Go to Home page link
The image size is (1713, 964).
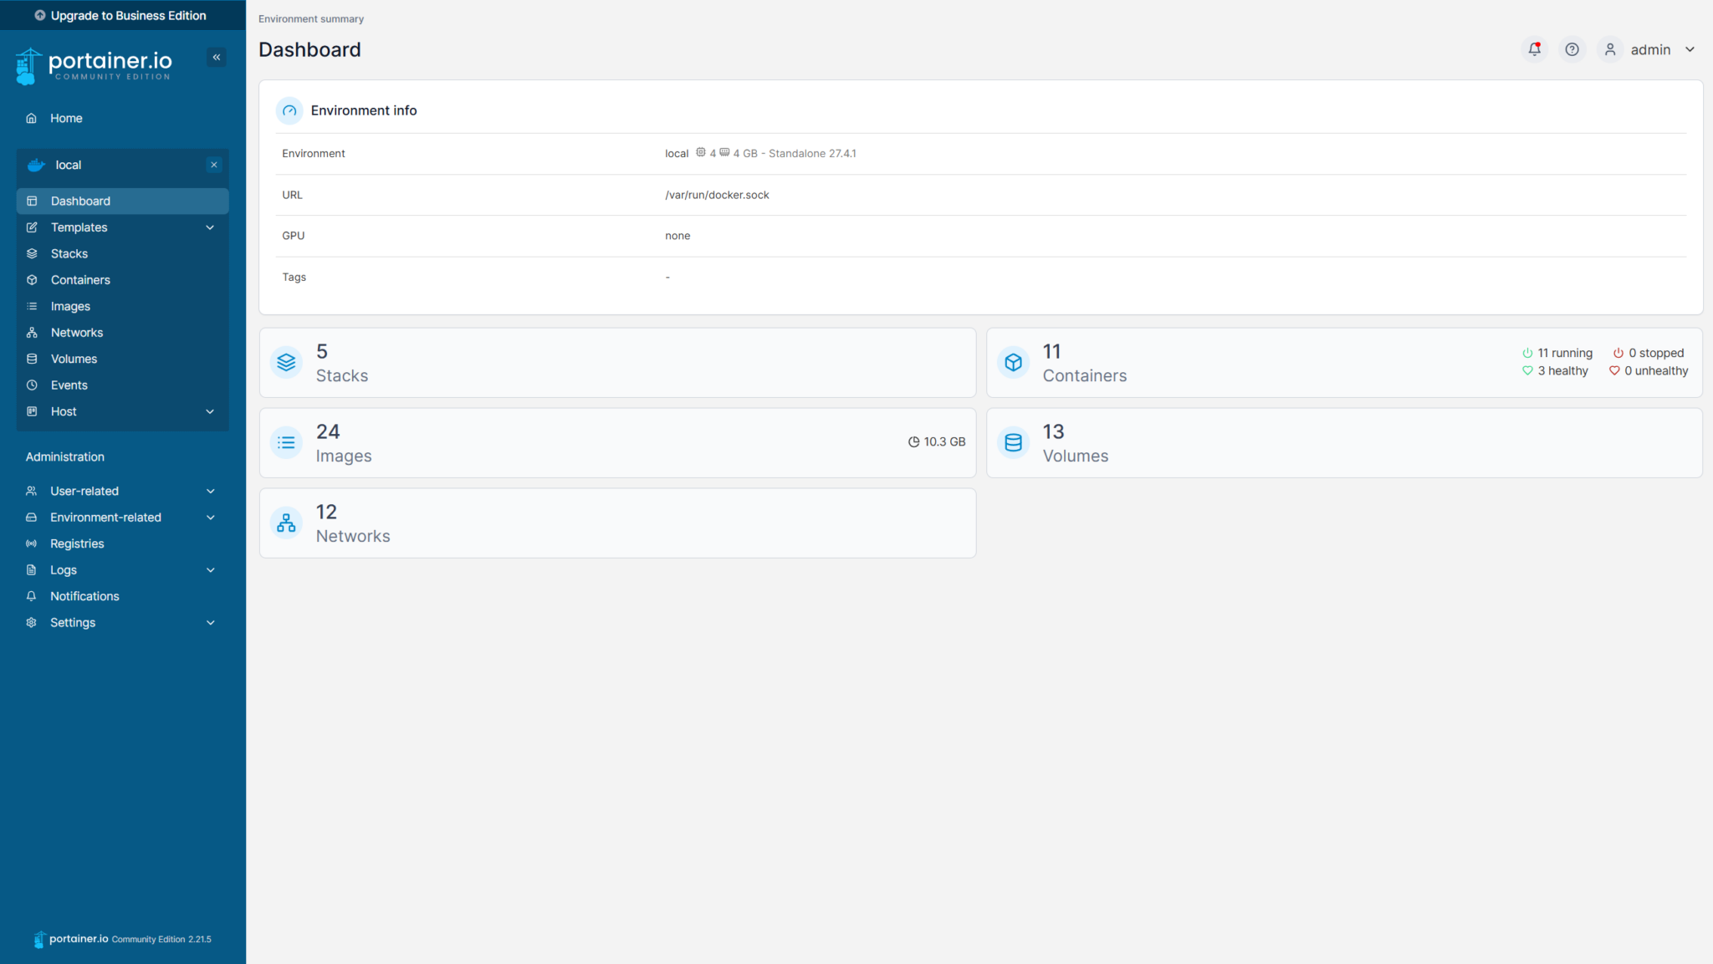click(x=65, y=118)
